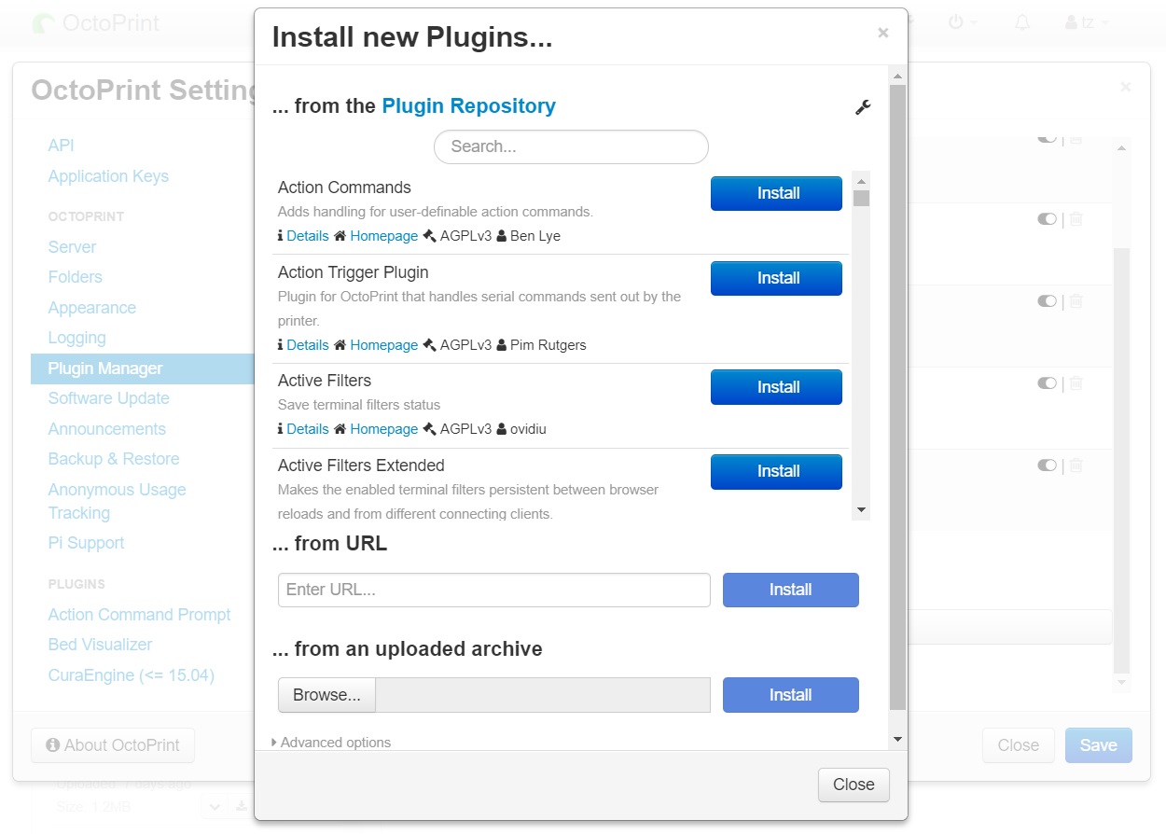Viewport: 1166px width, 834px height.
Task: Select Bed Visualizer plugin settings
Action: click(100, 645)
